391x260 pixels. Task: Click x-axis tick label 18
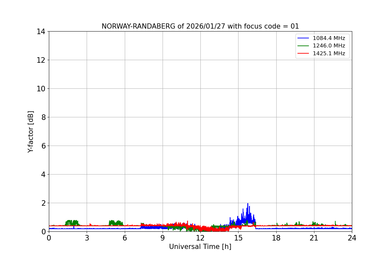(x=276, y=238)
